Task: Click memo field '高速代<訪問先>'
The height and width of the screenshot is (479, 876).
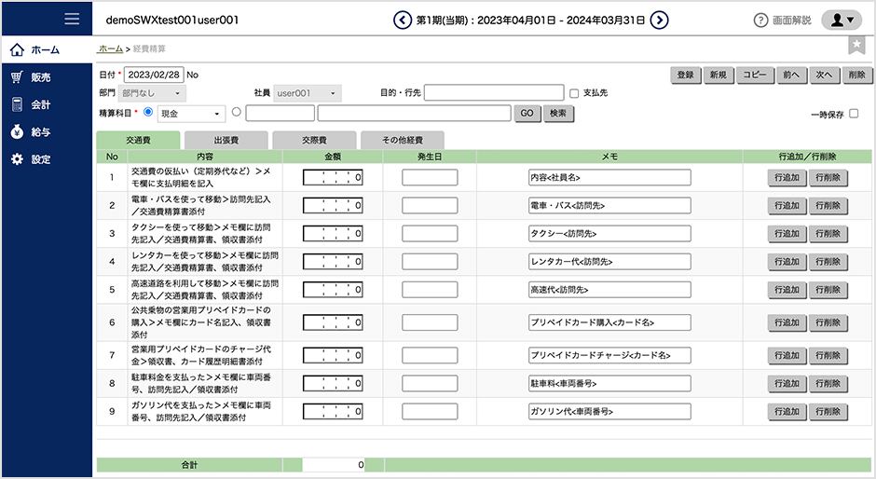Action: click(609, 290)
